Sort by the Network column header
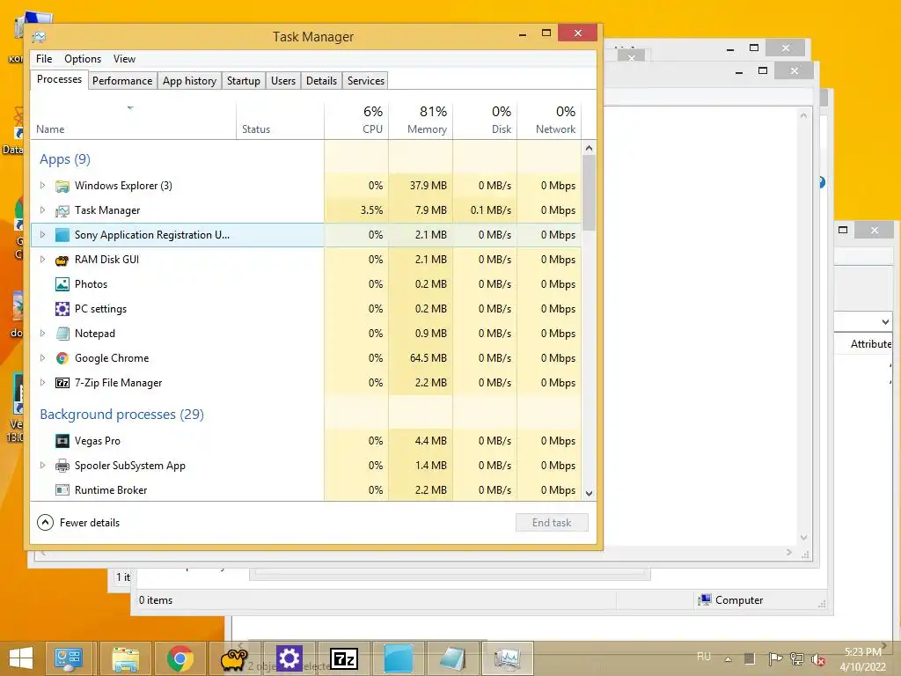 549,121
